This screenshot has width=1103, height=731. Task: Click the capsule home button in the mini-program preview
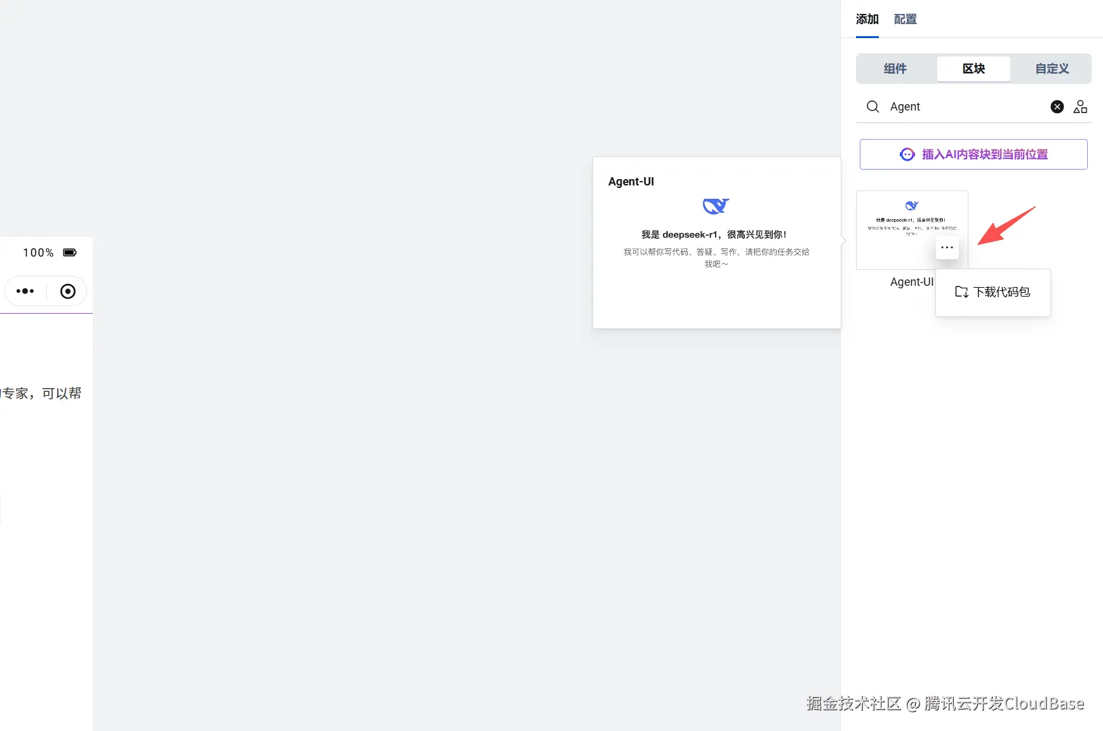(67, 291)
